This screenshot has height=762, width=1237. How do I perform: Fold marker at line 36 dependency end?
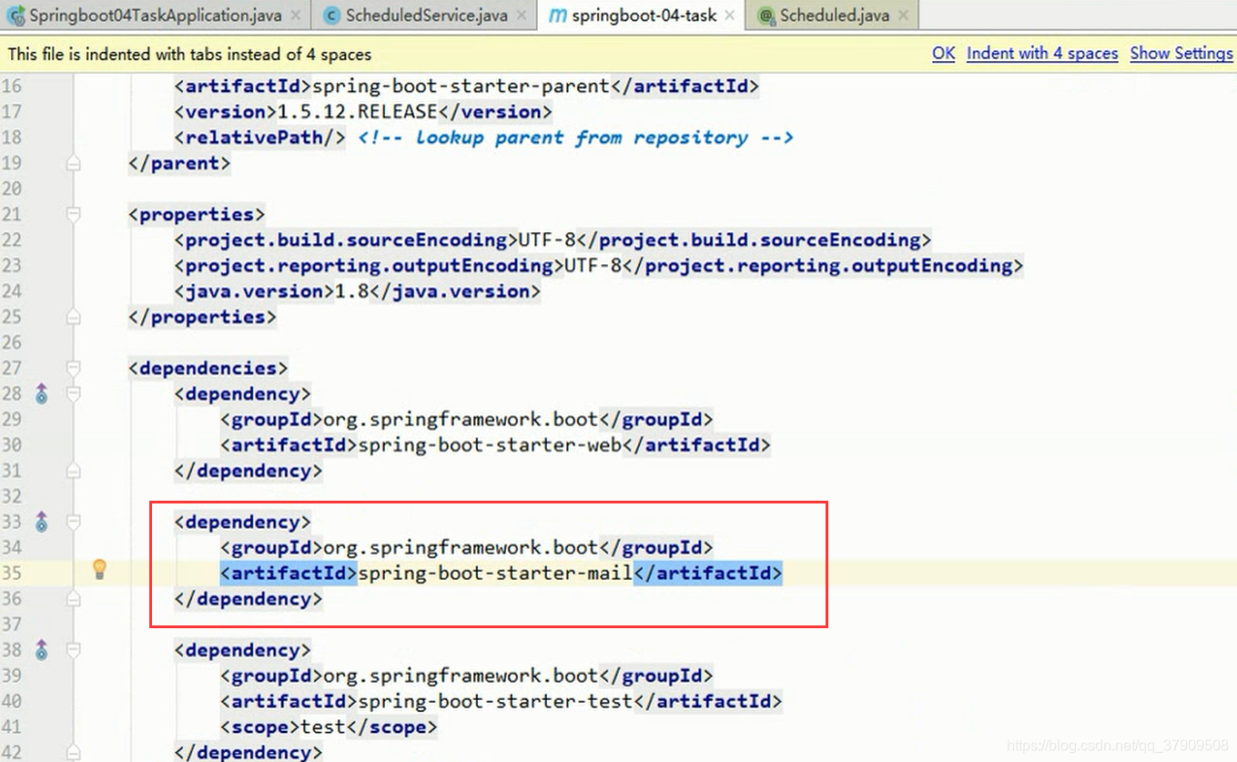tap(73, 600)
